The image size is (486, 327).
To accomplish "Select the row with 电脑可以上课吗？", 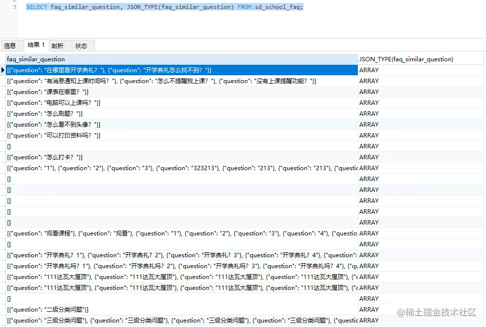I will [182, 102].
